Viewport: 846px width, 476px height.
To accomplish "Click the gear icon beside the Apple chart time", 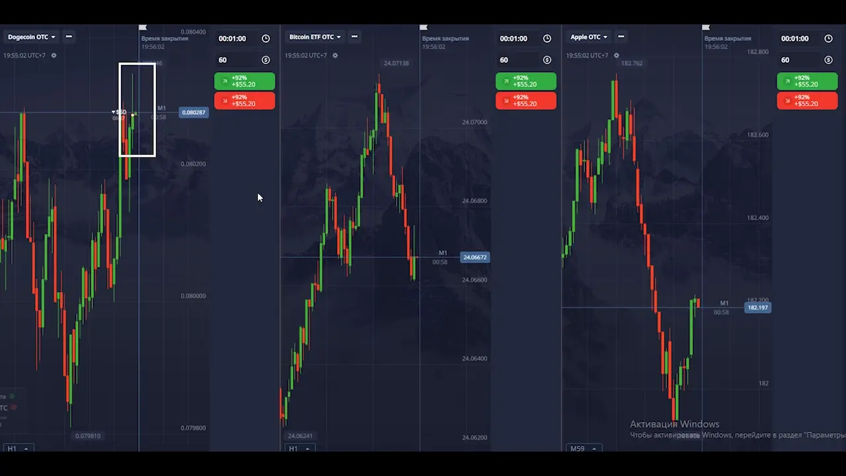I will pyautogui.click(x=617, y=56).
